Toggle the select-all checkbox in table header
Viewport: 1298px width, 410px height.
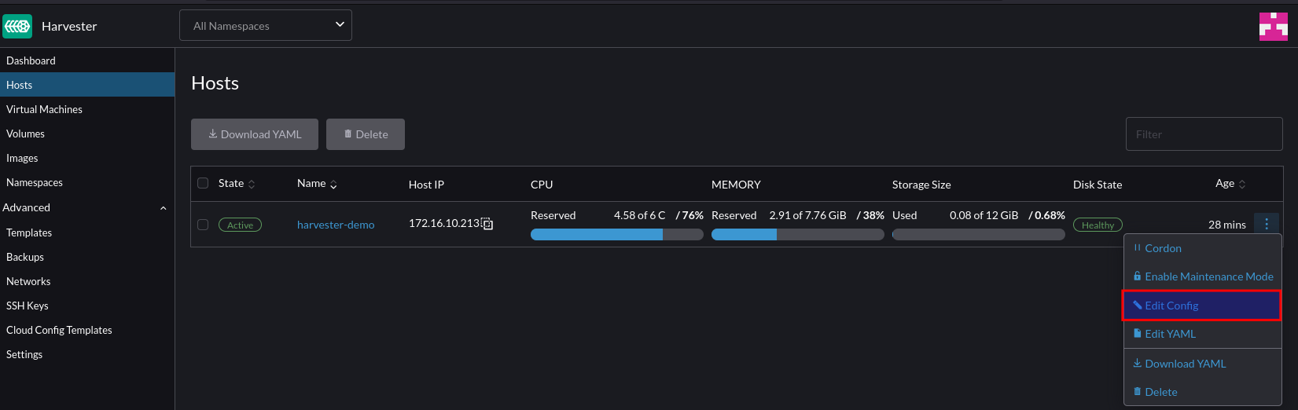coord(203,183)
